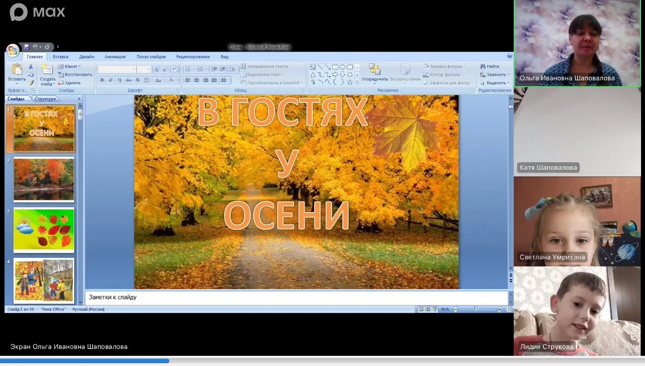Click the zoom slider handle in status bar
645x366 pixels.
coord(476,309)
